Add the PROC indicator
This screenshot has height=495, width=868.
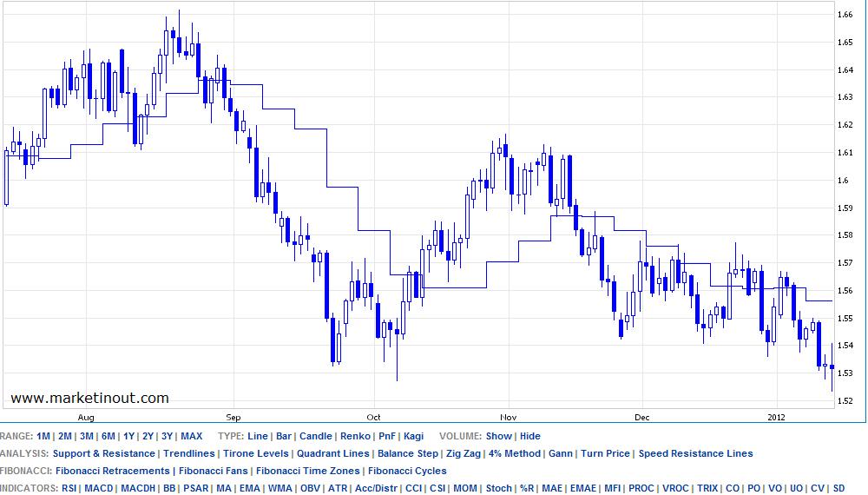coord(641,488)
